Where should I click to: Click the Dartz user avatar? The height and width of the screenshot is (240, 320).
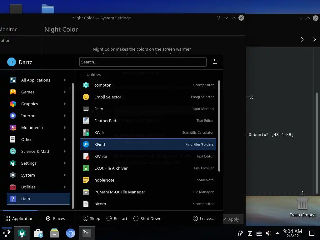(12, 62)
